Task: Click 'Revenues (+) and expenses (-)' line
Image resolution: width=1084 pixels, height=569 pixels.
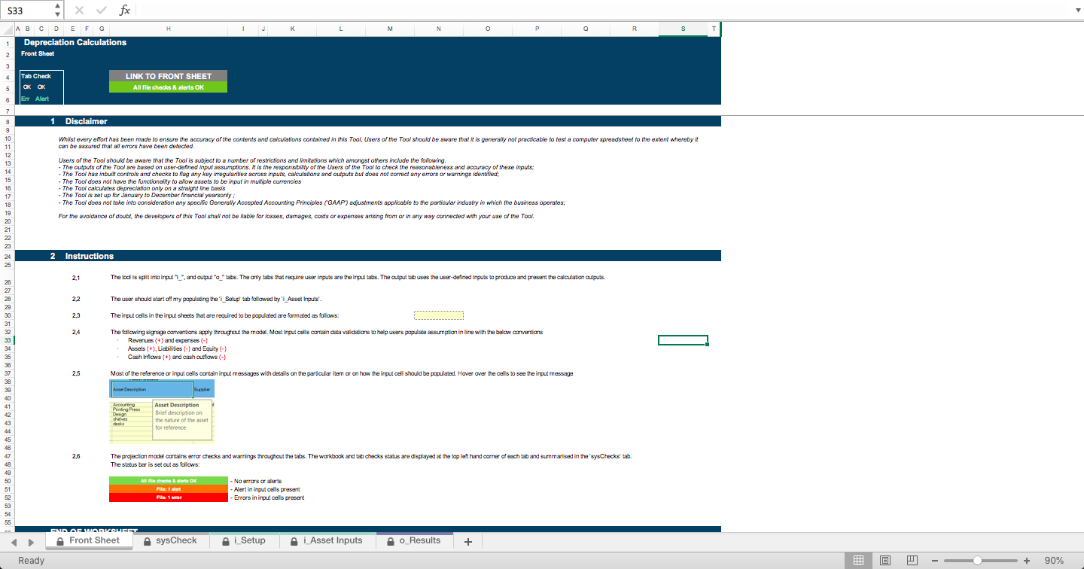Action: [x=168, y=340]
